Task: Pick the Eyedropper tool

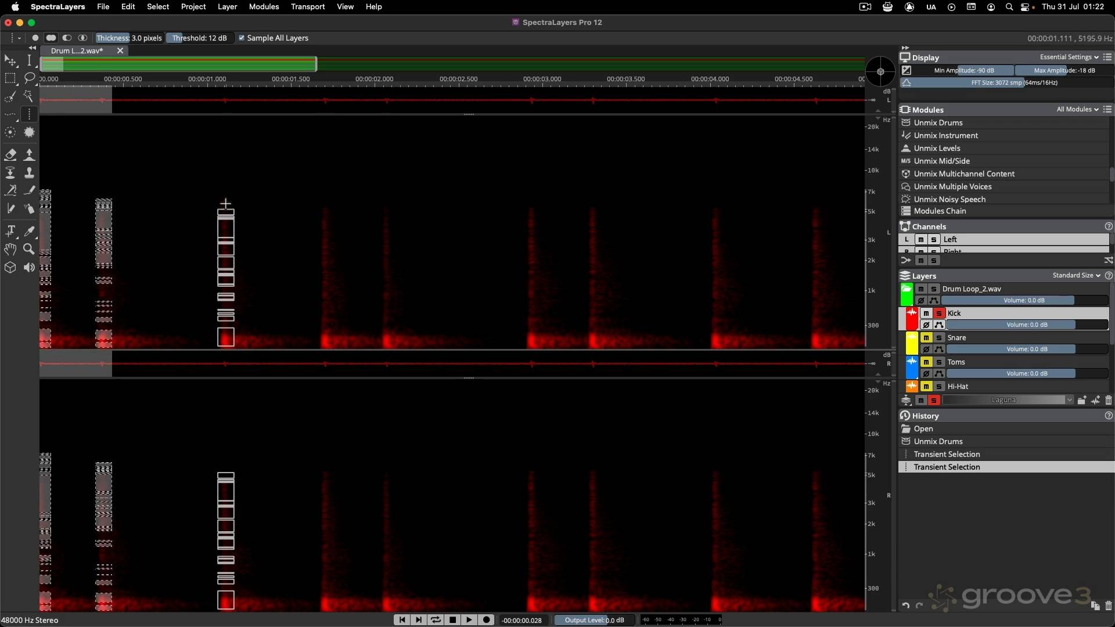Action: coord(29,231)
